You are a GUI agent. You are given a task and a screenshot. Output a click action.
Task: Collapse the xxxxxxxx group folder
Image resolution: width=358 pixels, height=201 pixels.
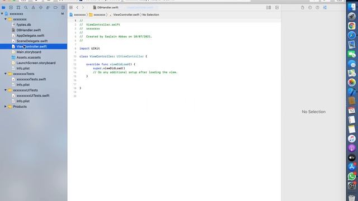[6, 20]
